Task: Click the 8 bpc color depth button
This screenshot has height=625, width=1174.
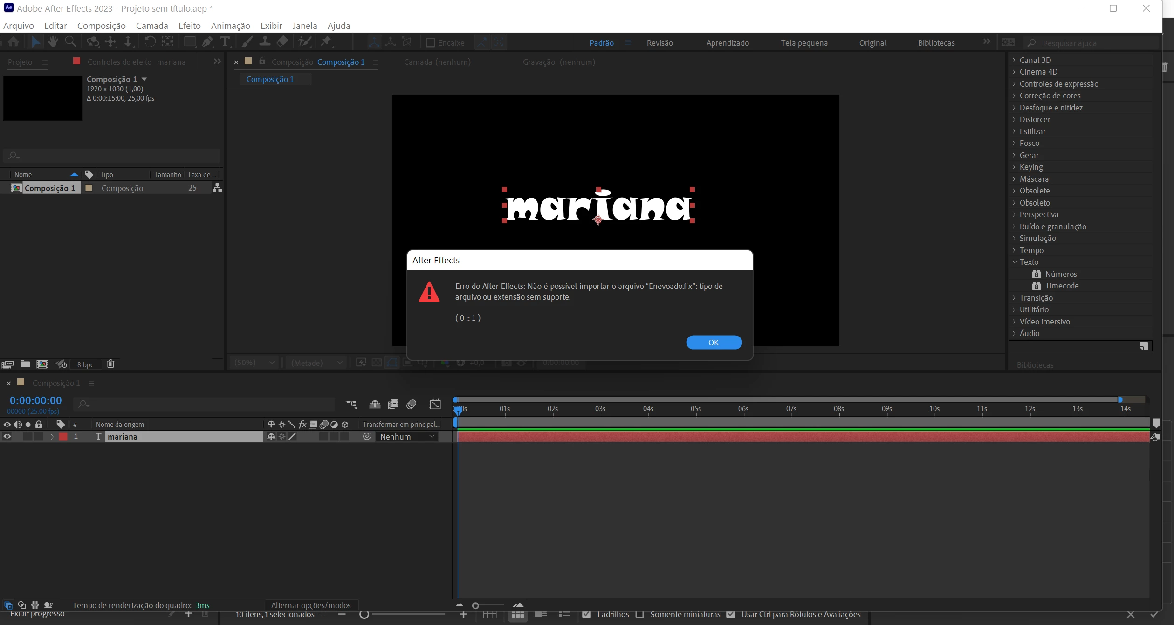Action: (x=85, y=364)
